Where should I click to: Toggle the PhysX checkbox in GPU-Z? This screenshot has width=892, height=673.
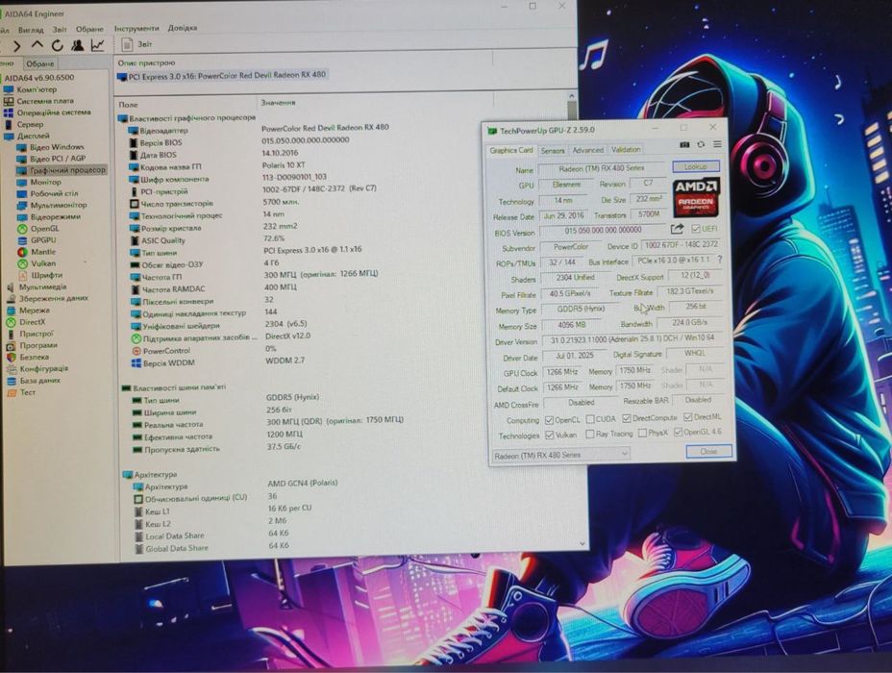click(642, 434)
